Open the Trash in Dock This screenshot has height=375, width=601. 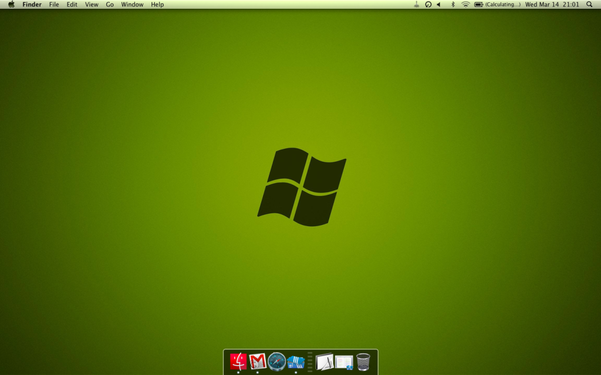[363, 362]
